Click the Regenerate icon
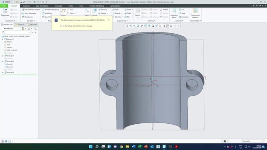The image size is (267, 150). click(5, 11)
